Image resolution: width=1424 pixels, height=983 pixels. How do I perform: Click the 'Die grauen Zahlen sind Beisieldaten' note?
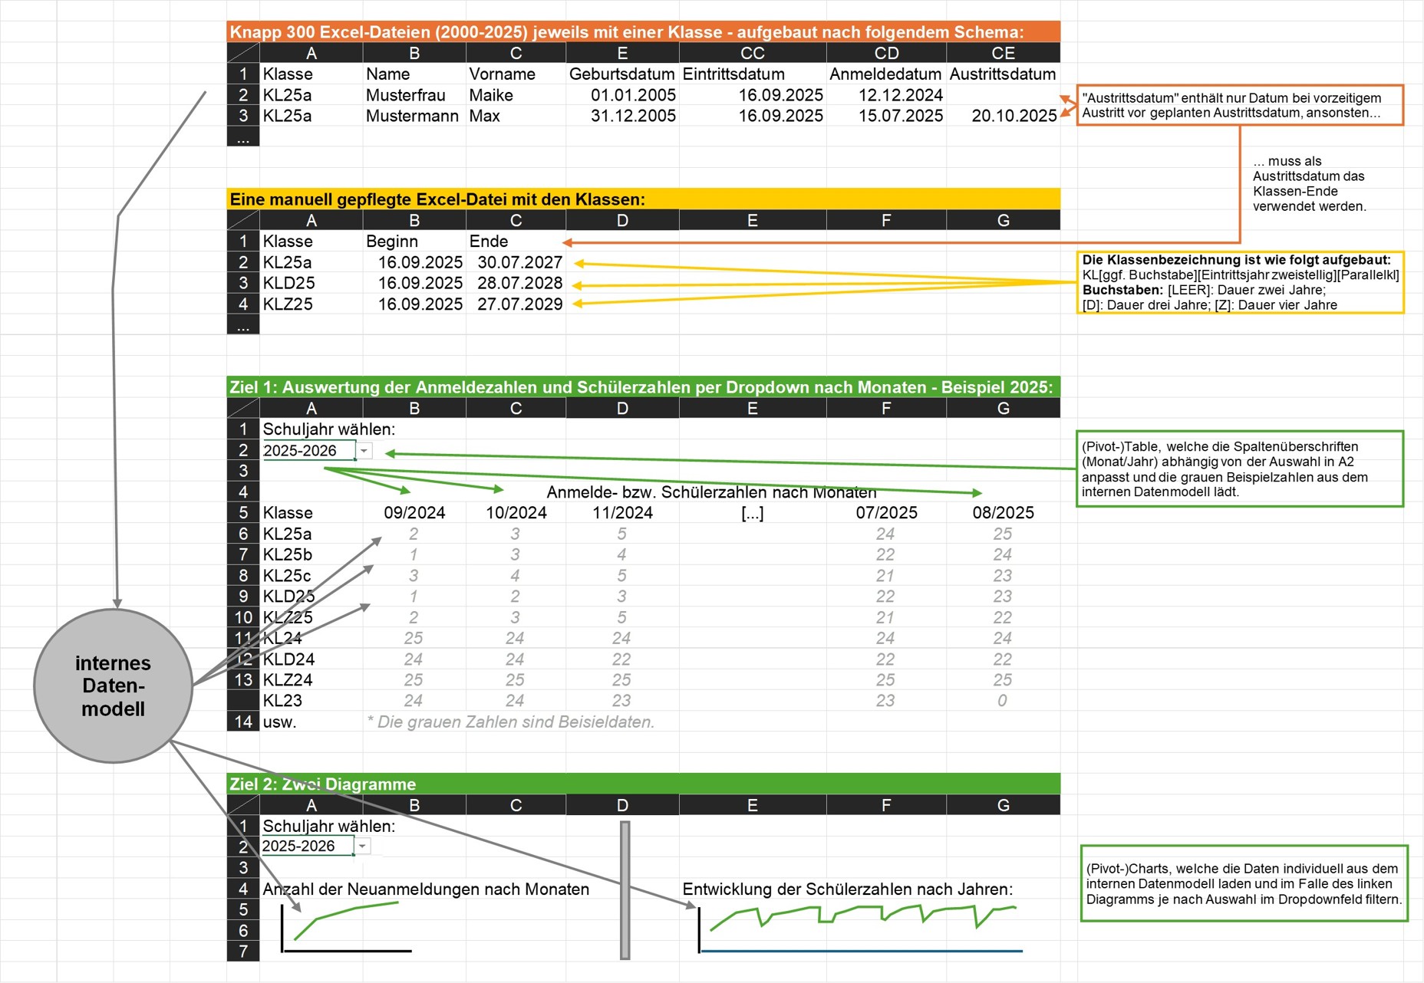[510, 722]
